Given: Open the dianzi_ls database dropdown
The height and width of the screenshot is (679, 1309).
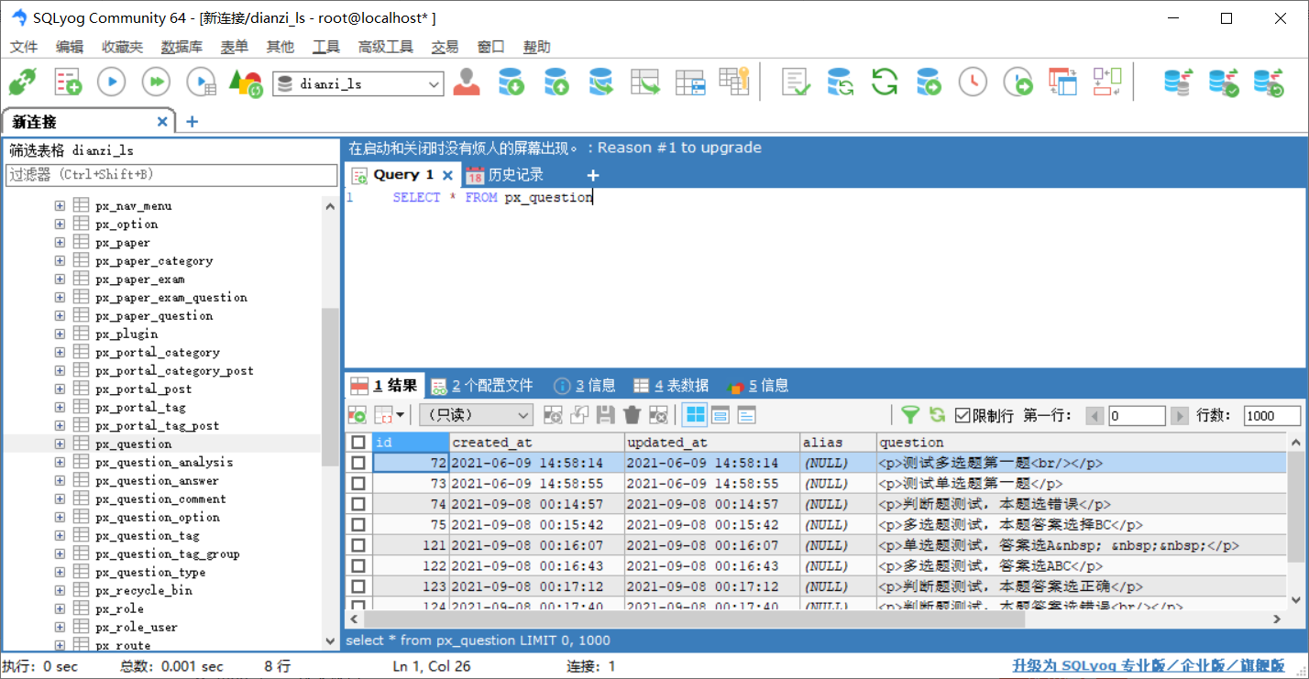Looking at the screenshot, I should click(x=434, y=82).
